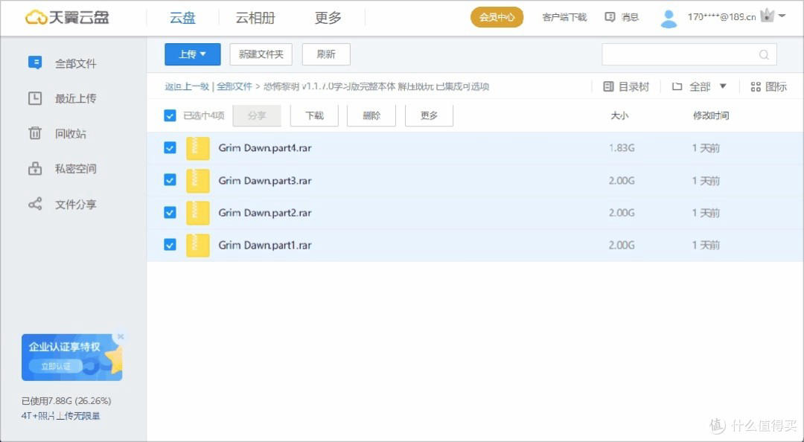Click the 刷新 refresh button
This screenshot has height=442, width=804.
[x=326, y=54]
